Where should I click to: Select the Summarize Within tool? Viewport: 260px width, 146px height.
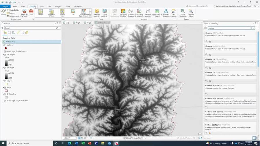(x=51, y=13)
